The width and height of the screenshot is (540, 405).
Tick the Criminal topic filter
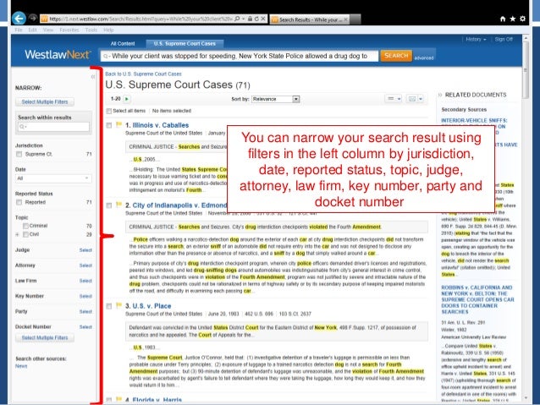tap(25, 226)
